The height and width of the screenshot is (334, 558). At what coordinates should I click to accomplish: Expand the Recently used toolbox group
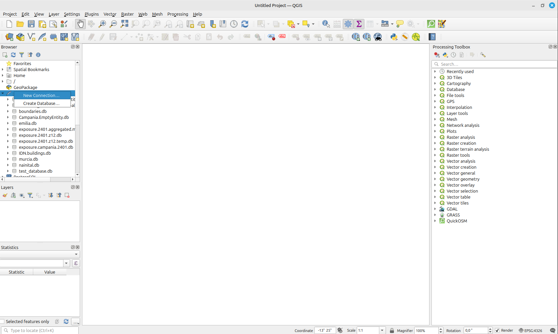435,71
